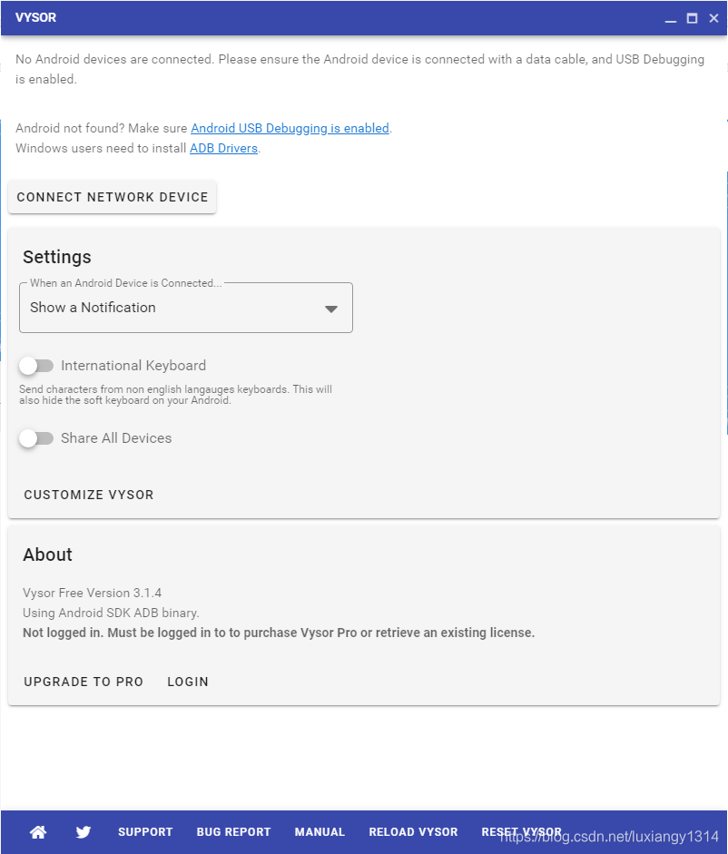Click the dropdown arrow in Settings

[330, 309]
